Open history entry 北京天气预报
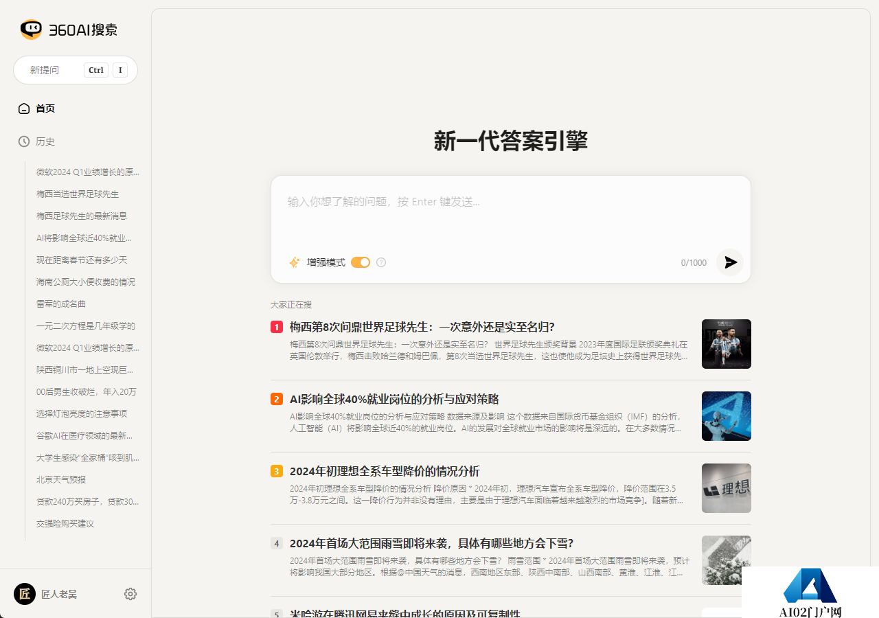 click(61, 479)
